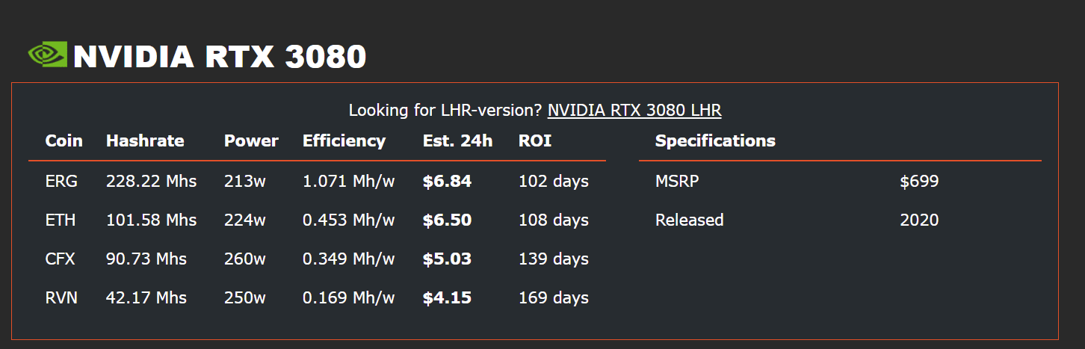Screen dimensions: 1085x349
Task: Click the 90.73 Mhs hashrate value
Action: pos(146,259)
